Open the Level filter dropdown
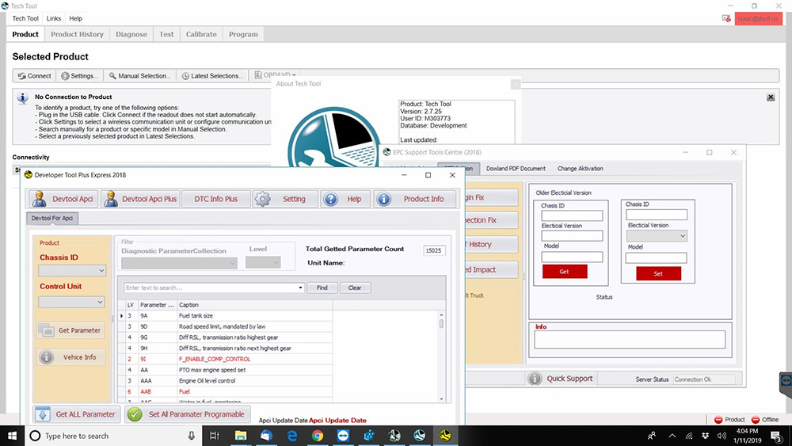Viewport: 792px width, 446px height. [x=263, y=262]
